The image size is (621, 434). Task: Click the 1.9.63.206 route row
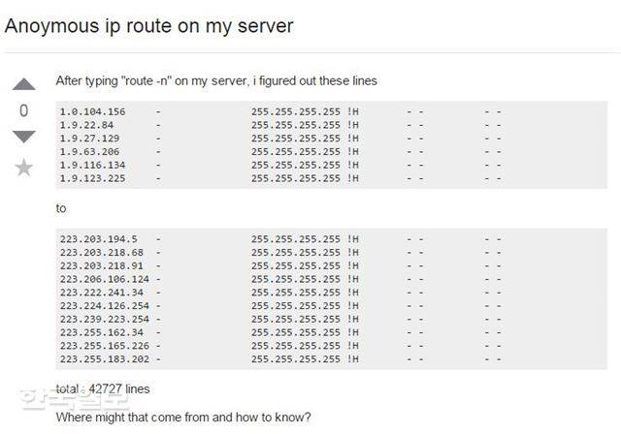(x=90, y=152)
